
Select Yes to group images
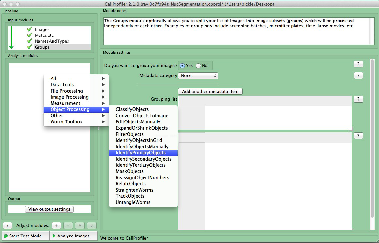tap(182, 66)
